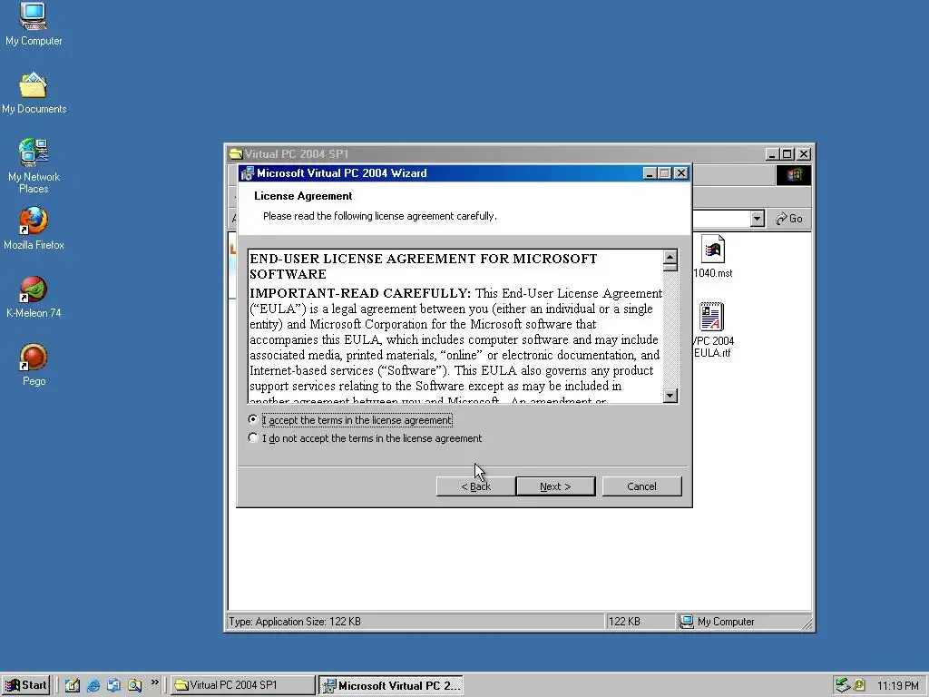Switch to Virtual PC 2004 SP1 taskbar button
Viewport: 929px width, 697px height.
(x=243, y=686)
